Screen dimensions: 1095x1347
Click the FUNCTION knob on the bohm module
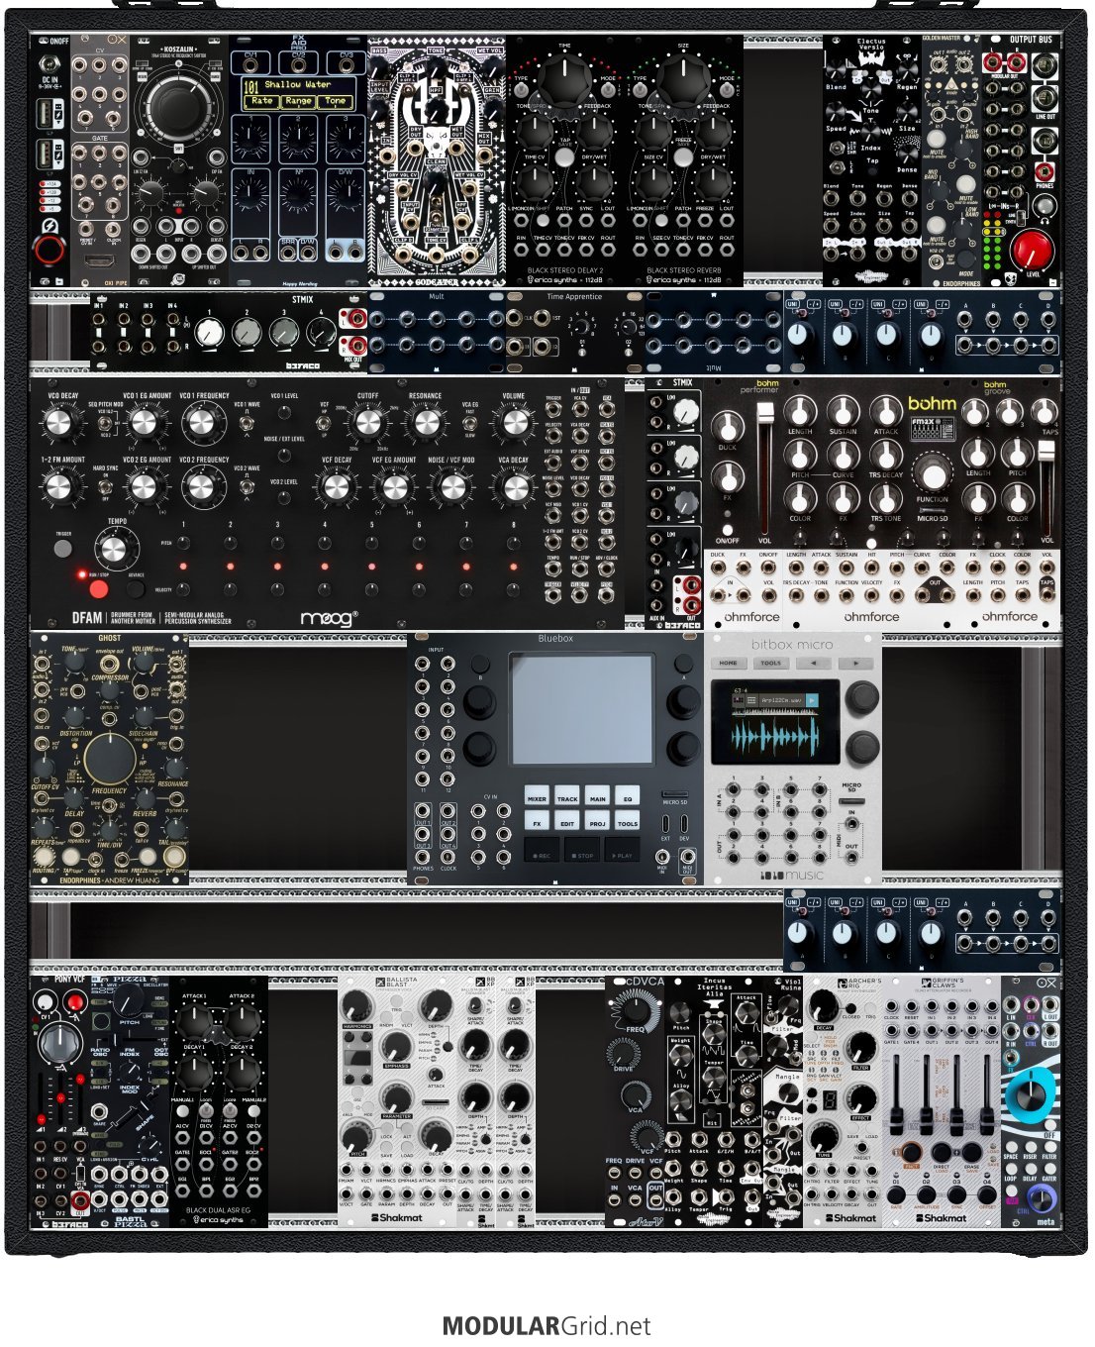[x=932, y=473]
